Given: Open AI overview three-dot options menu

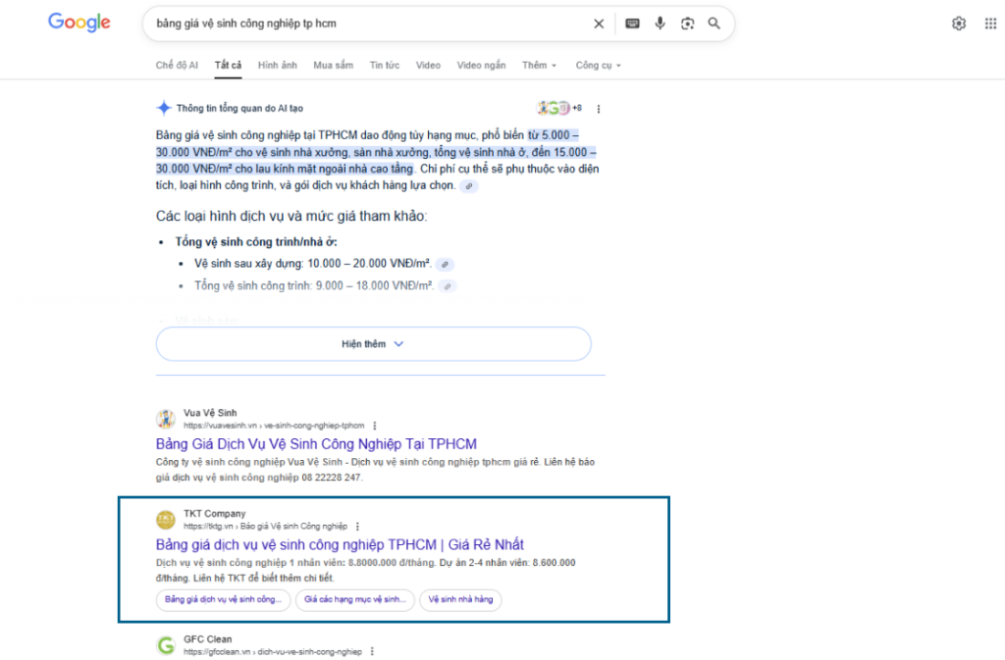Looking at the screenshot, I should [x=599, y=109].
